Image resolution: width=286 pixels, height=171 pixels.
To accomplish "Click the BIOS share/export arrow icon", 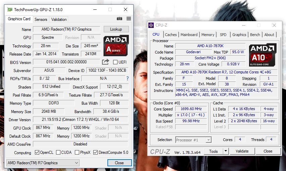I will [x=105, y=62].
